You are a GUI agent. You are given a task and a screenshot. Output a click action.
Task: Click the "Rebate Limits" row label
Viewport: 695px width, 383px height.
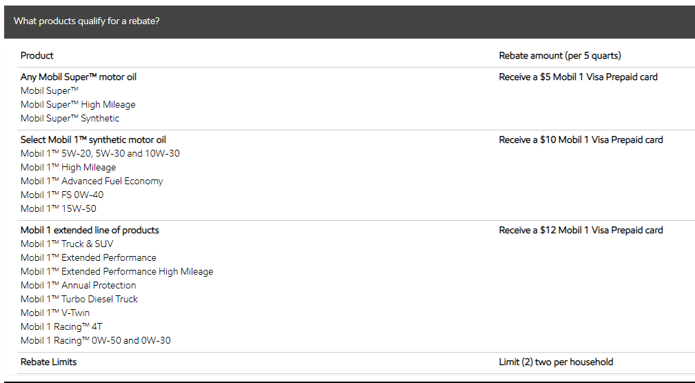[48, 362]
